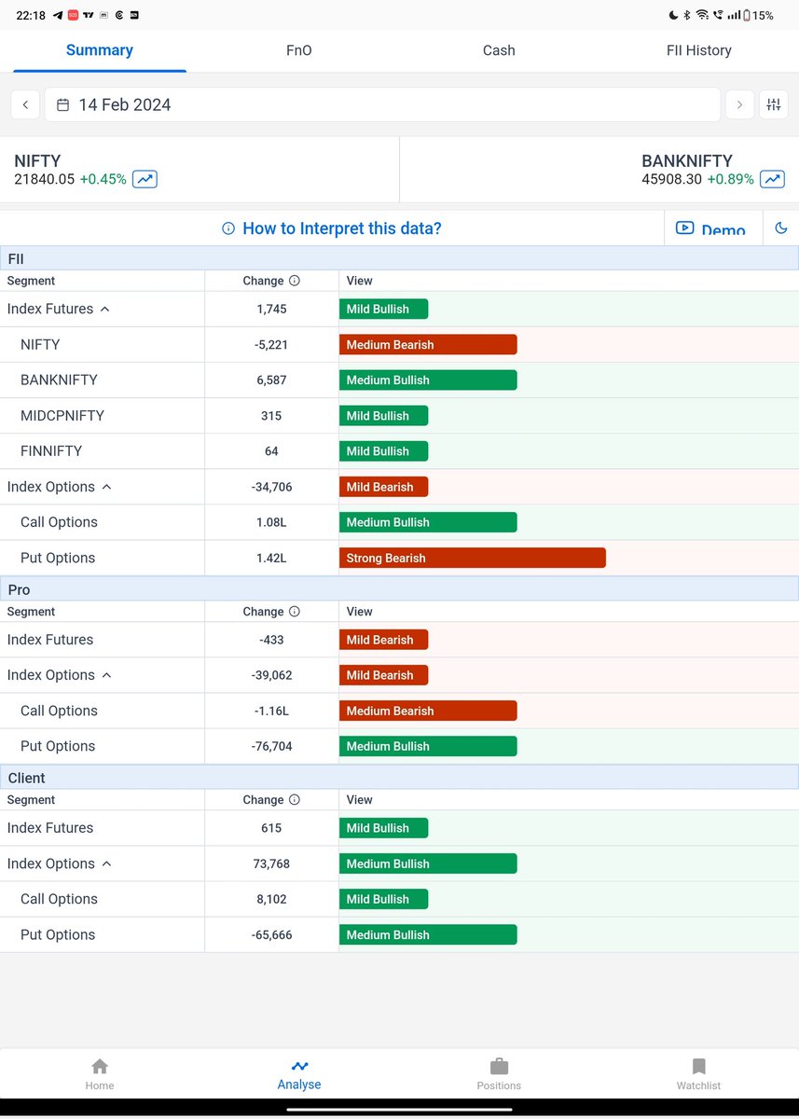Open the NIFTY performance chart icon
This screenshot has height=1119, width=799.
[x=144, y=178]
